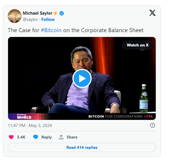Click the share upload arrow icon
The image size is (175, 164).
[61, 137]
